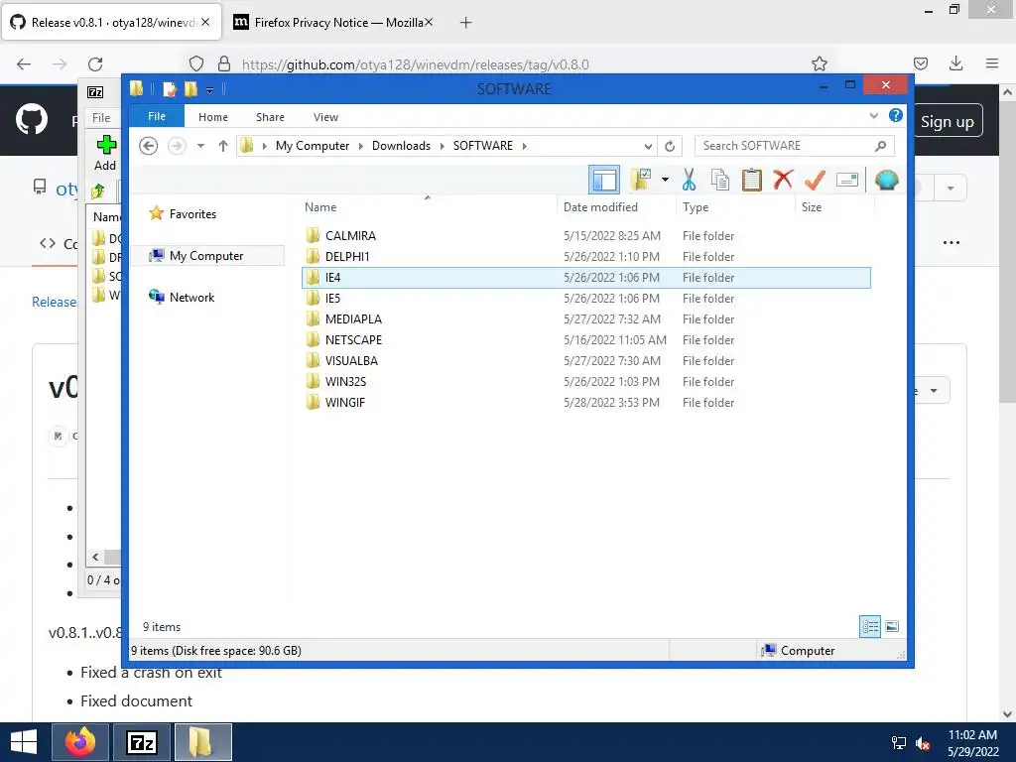Viewport: 1016px width, 762px height.
Task: Select My Computer in the navigation pane
Action: click(x=206, y=256)
